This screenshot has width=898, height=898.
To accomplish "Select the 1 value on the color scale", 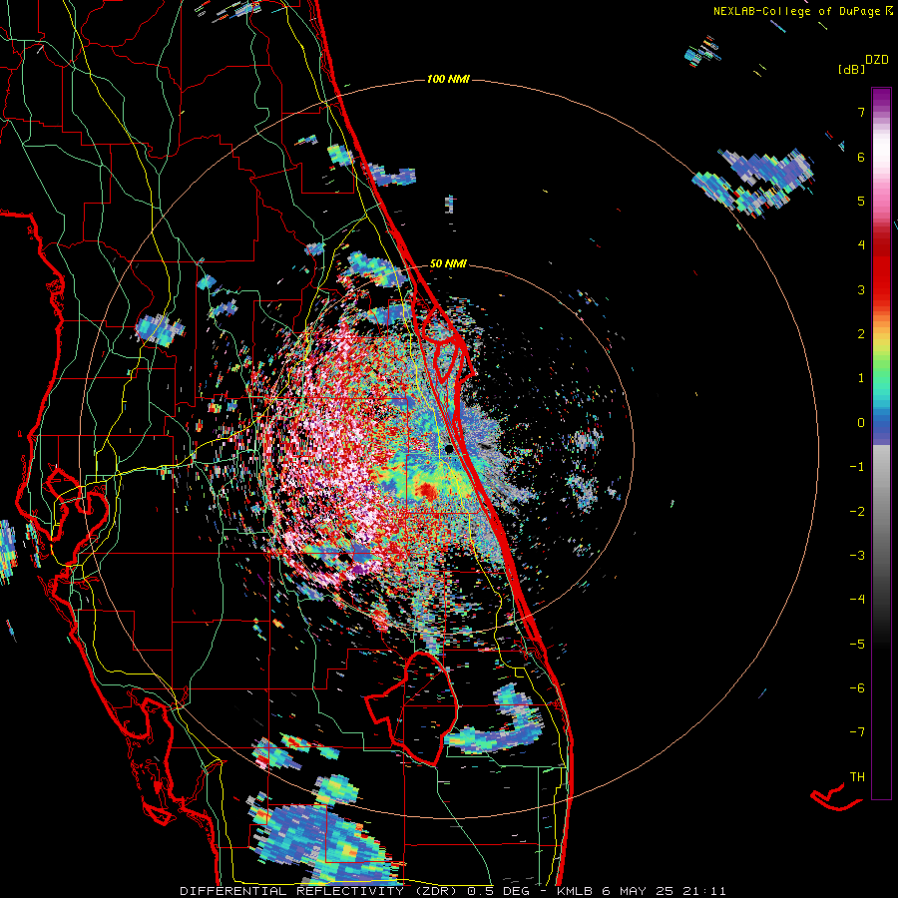I will click(x=861, y=378).
